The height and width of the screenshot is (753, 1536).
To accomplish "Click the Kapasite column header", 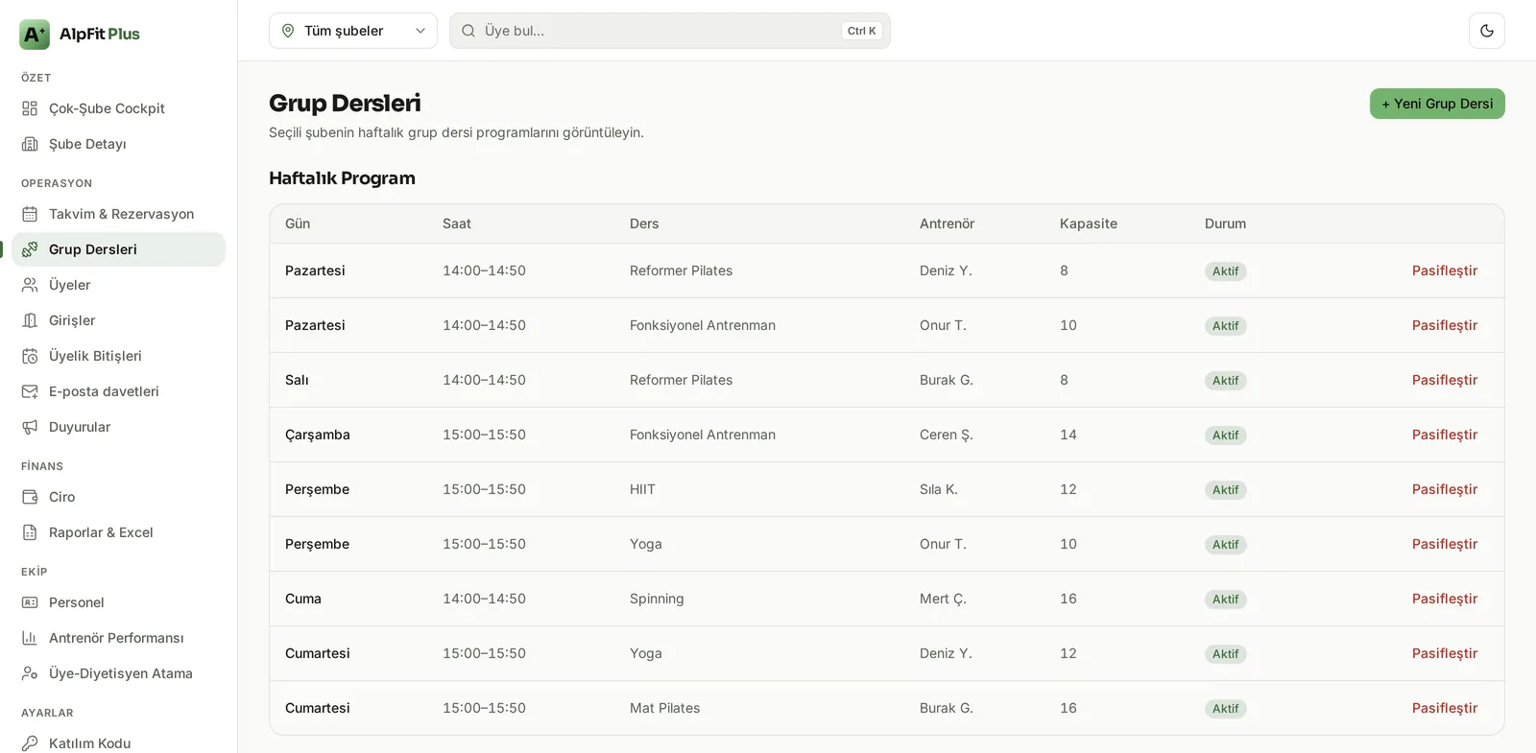I will [1089, 224].
